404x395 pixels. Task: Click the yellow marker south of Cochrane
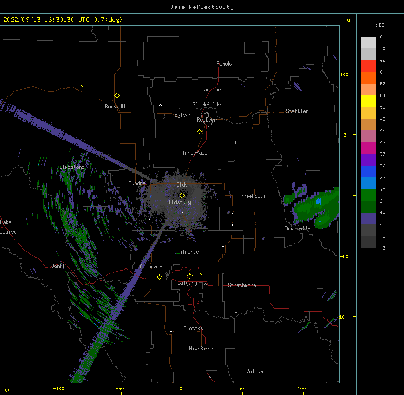click(159, 277)
